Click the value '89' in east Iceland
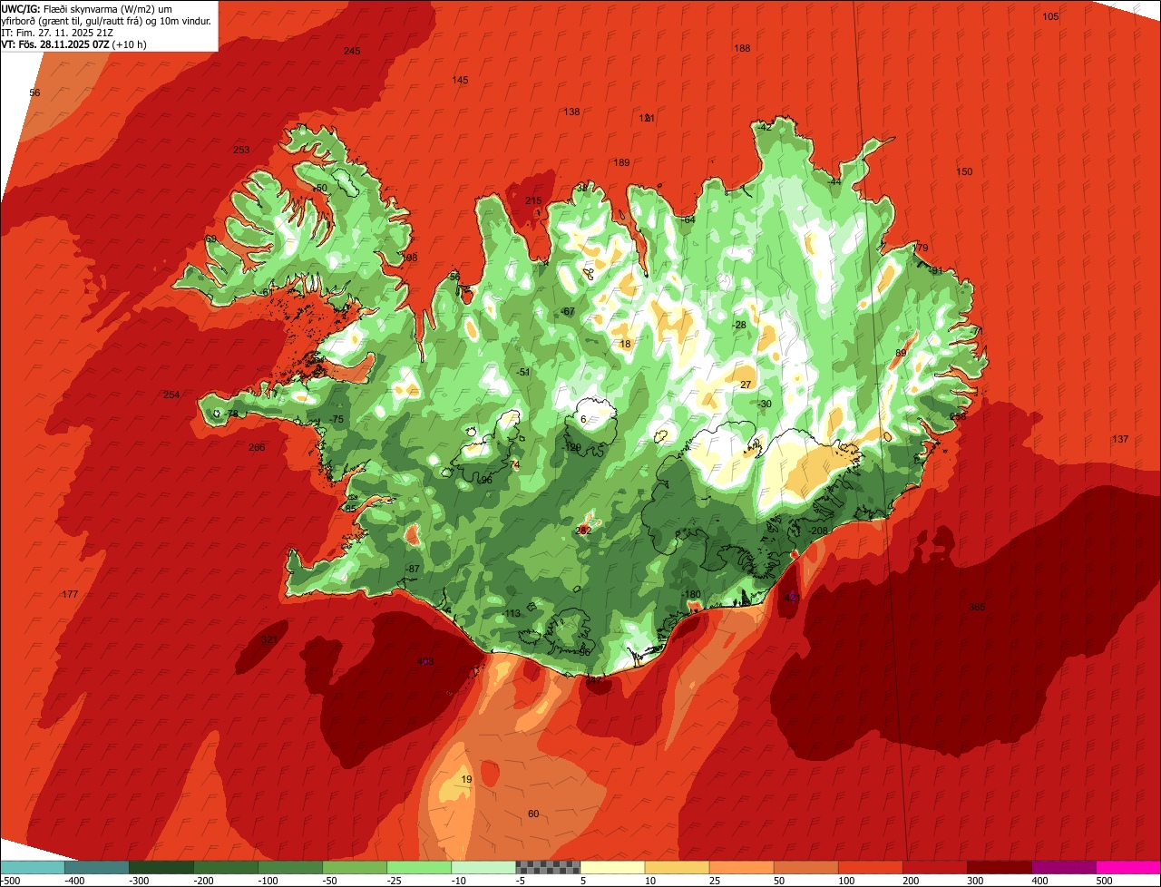Screen dimensions: 1161x887 [x=901, y=353]
